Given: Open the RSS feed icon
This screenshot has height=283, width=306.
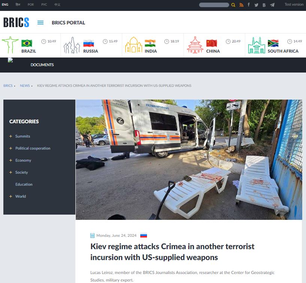Looking at the screenshot, I should click(241, 5).
